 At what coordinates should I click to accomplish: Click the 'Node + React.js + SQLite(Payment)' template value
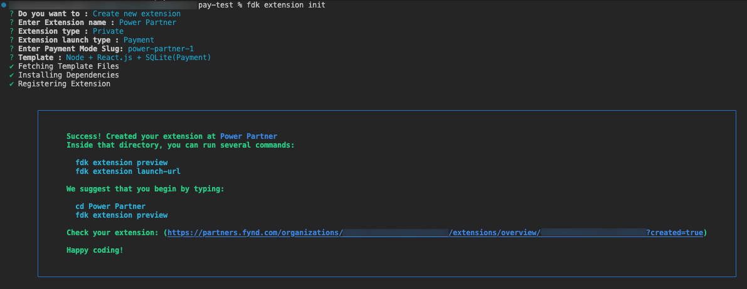[x=138, y=58]
